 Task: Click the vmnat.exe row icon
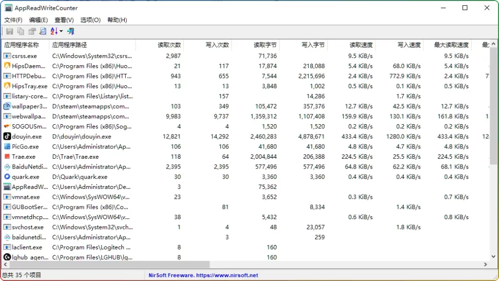7,197
